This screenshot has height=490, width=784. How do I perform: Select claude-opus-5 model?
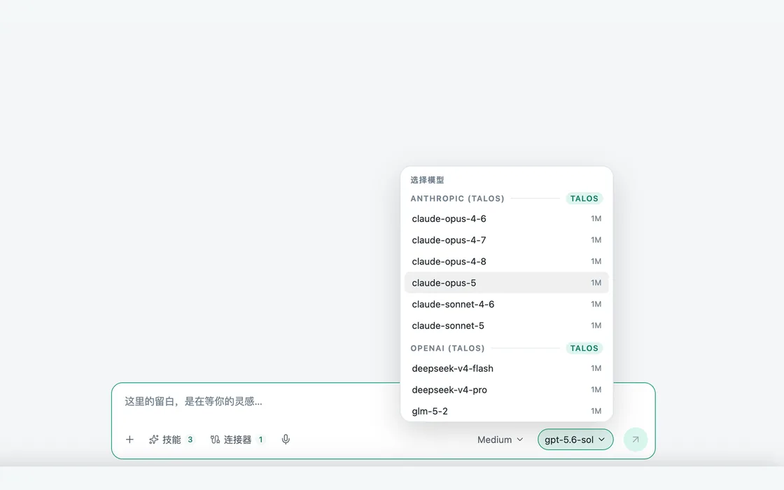(507, 283)
